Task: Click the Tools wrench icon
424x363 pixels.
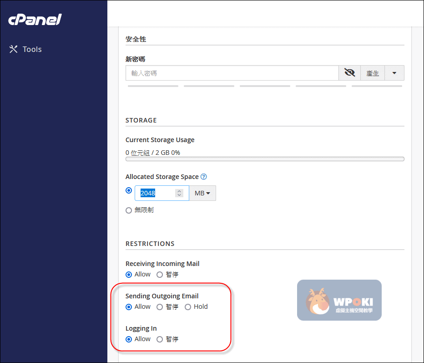Action: pos(13,49)
